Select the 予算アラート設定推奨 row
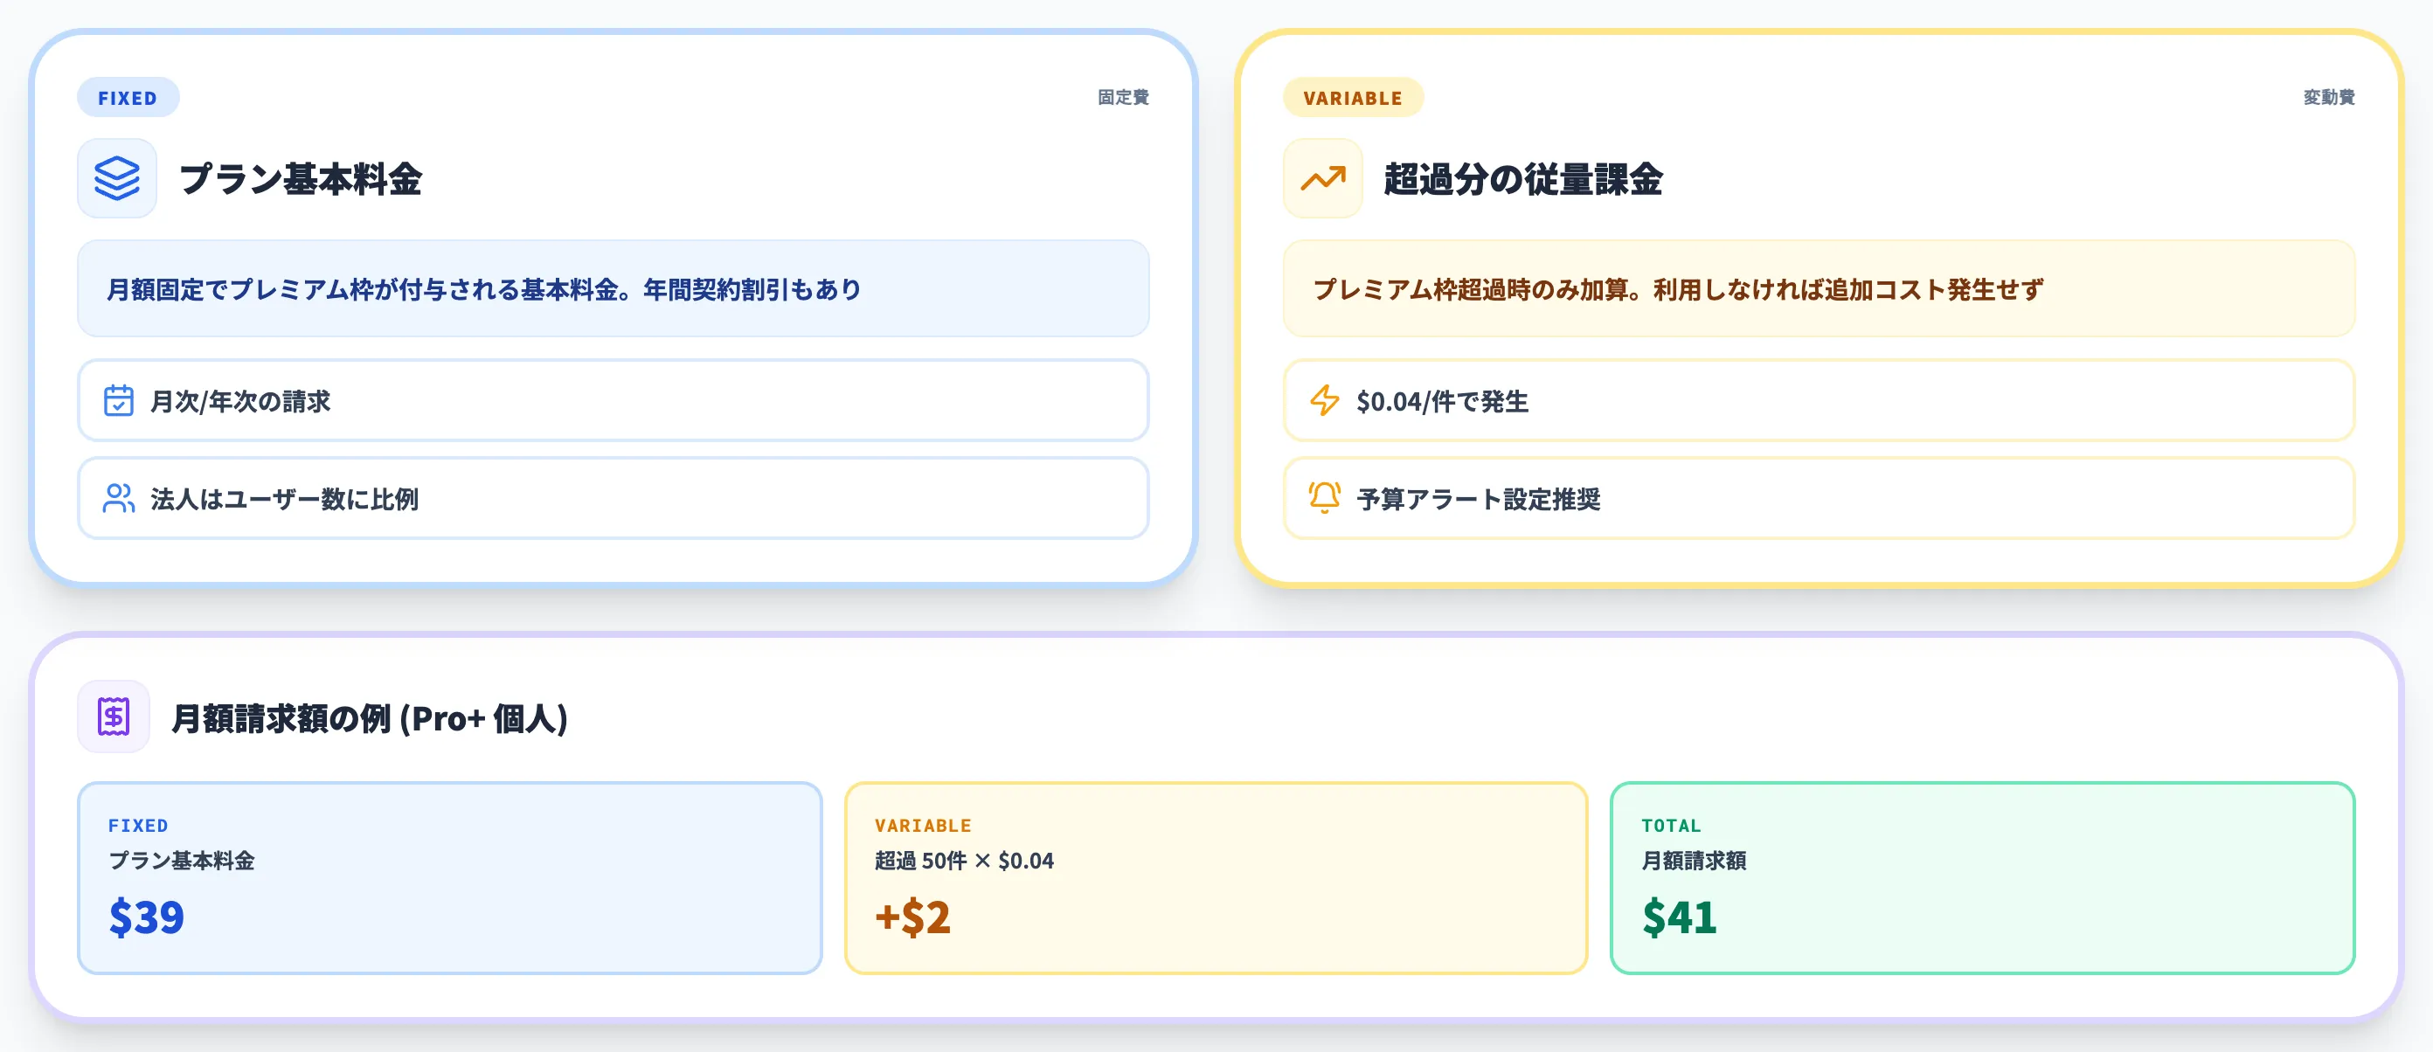 click(1820, 499)
